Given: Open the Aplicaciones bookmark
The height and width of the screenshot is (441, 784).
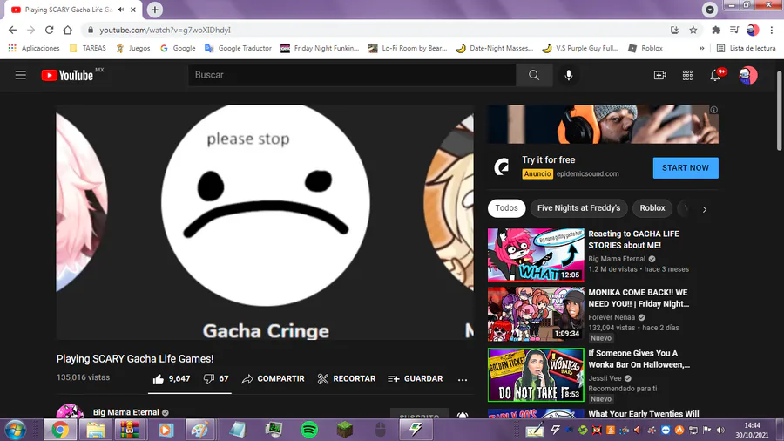Looking at the screenshot, I should (34, 48).
